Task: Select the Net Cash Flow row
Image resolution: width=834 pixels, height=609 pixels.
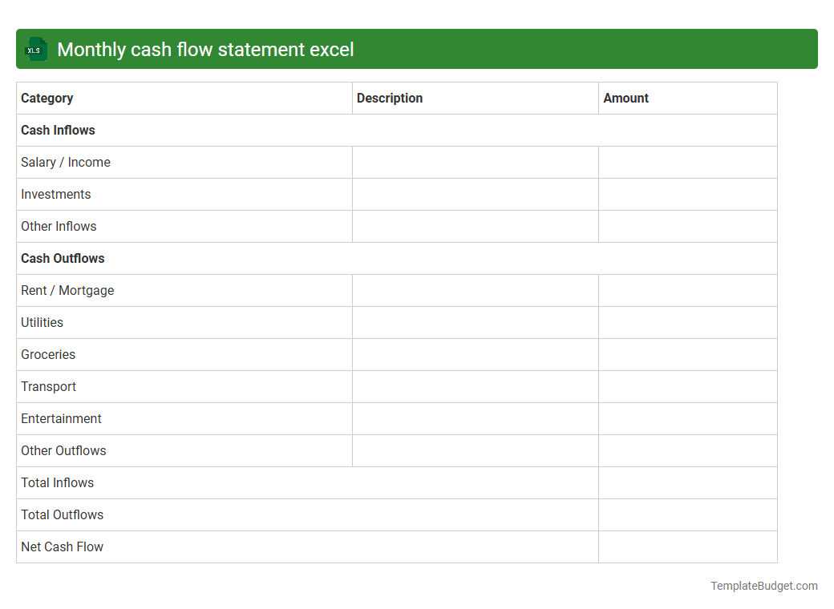Action: (x=62, y=546)
